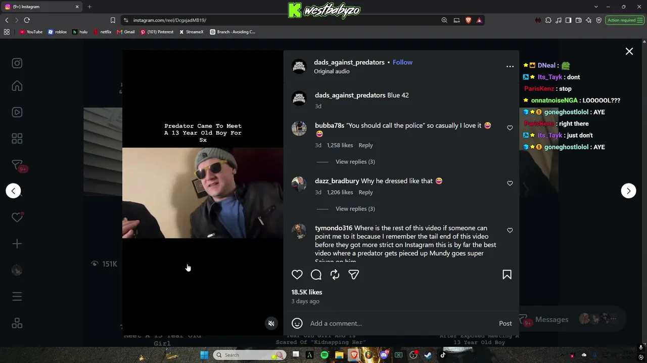
Task: Open the Brave Wallet icon
Action: 579,20
